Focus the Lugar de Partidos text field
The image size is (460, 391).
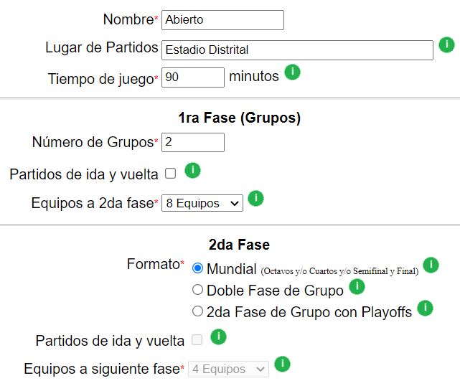297,50
